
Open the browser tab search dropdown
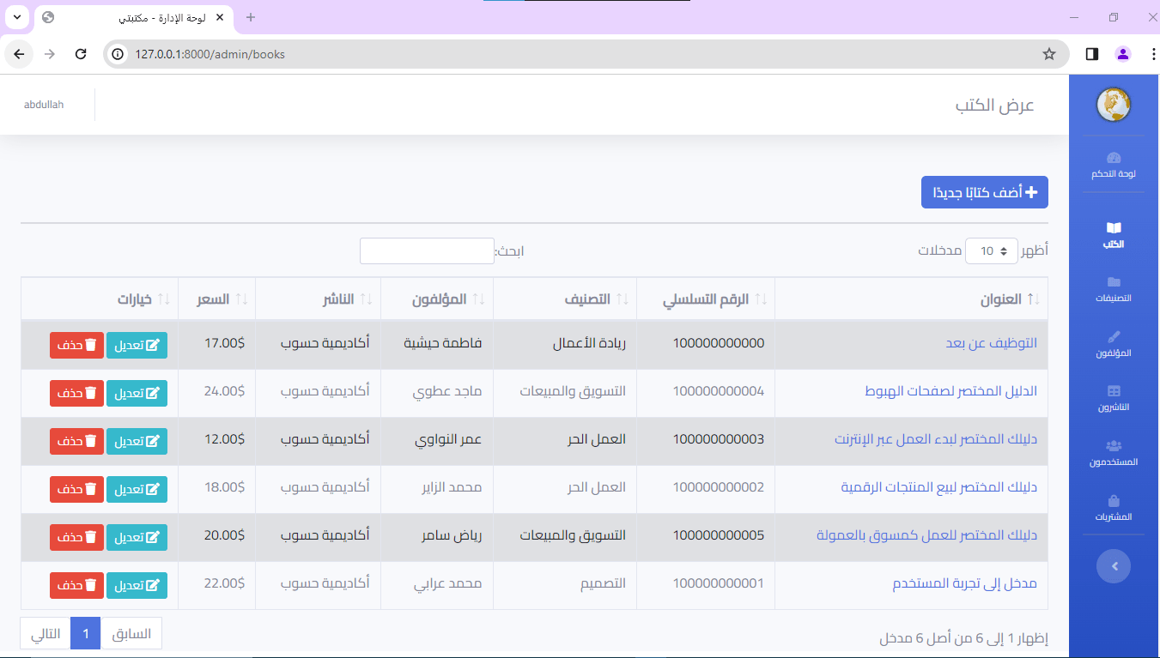19,17
